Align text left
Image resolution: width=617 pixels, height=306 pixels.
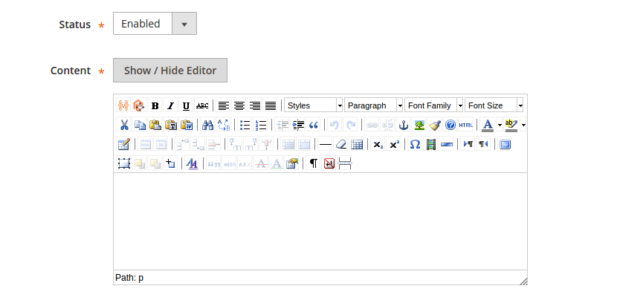pyautogui.click(x=224, y=105)
